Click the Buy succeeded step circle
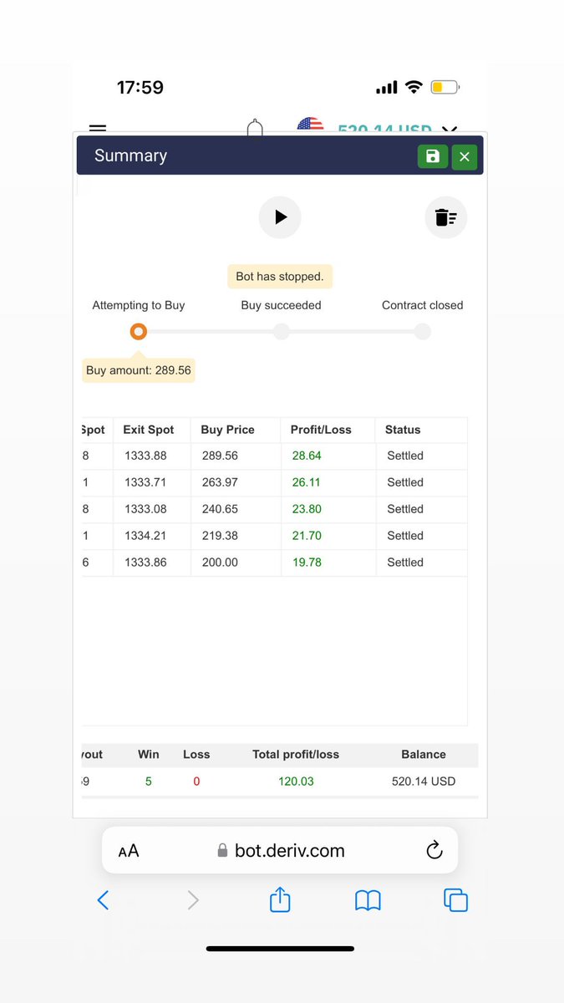This screenshot has height=1003, width=564. point(282,332)
